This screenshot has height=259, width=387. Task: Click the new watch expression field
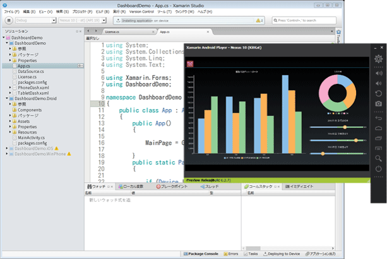coord(110,200)
